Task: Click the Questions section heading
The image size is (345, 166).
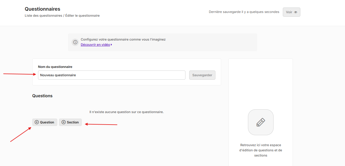Action: point(42,96)
